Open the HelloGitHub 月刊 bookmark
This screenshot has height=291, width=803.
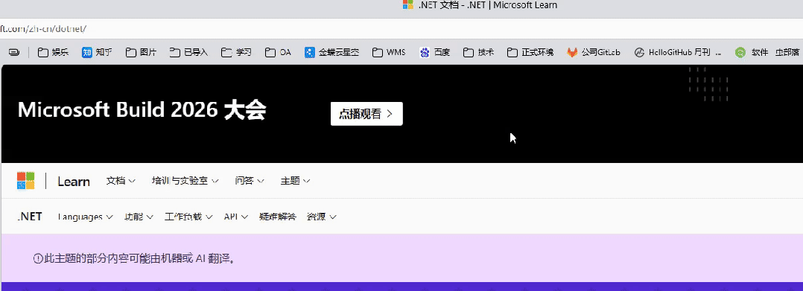pos(678,52)
